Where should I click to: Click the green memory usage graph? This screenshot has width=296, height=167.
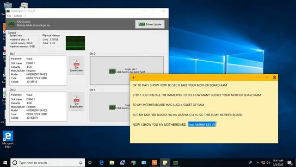[x=75, y=43]
